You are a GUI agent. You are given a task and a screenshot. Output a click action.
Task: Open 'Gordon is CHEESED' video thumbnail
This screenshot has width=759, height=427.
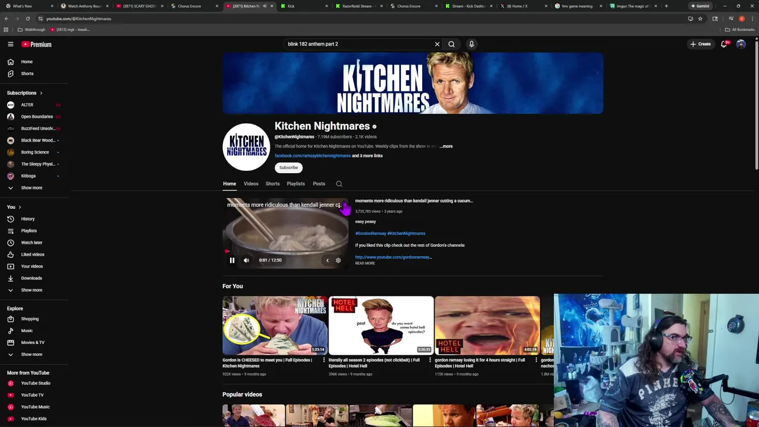pos(275,326)
